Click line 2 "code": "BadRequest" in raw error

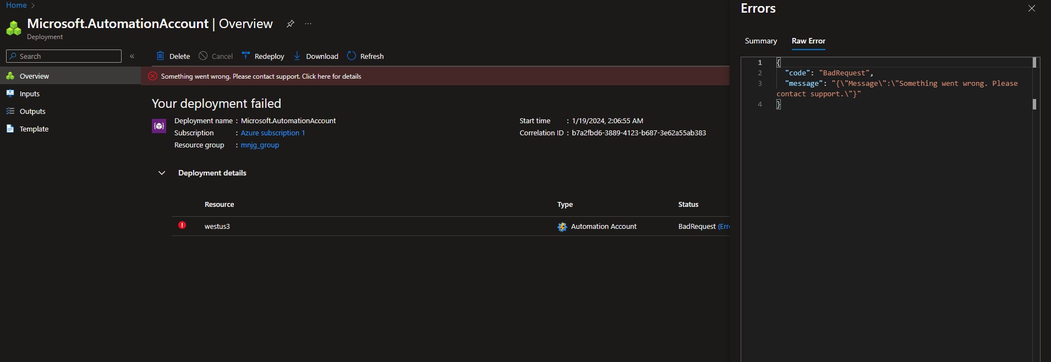click(829, 73)
